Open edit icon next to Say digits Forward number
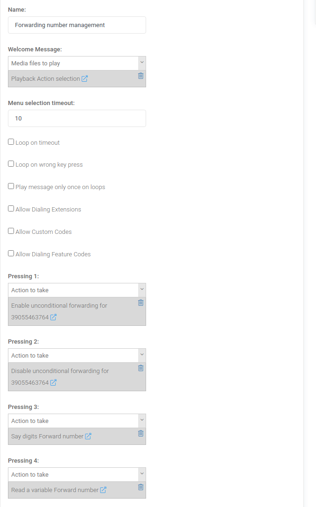 pyautogui.click(x=88, y=436)
